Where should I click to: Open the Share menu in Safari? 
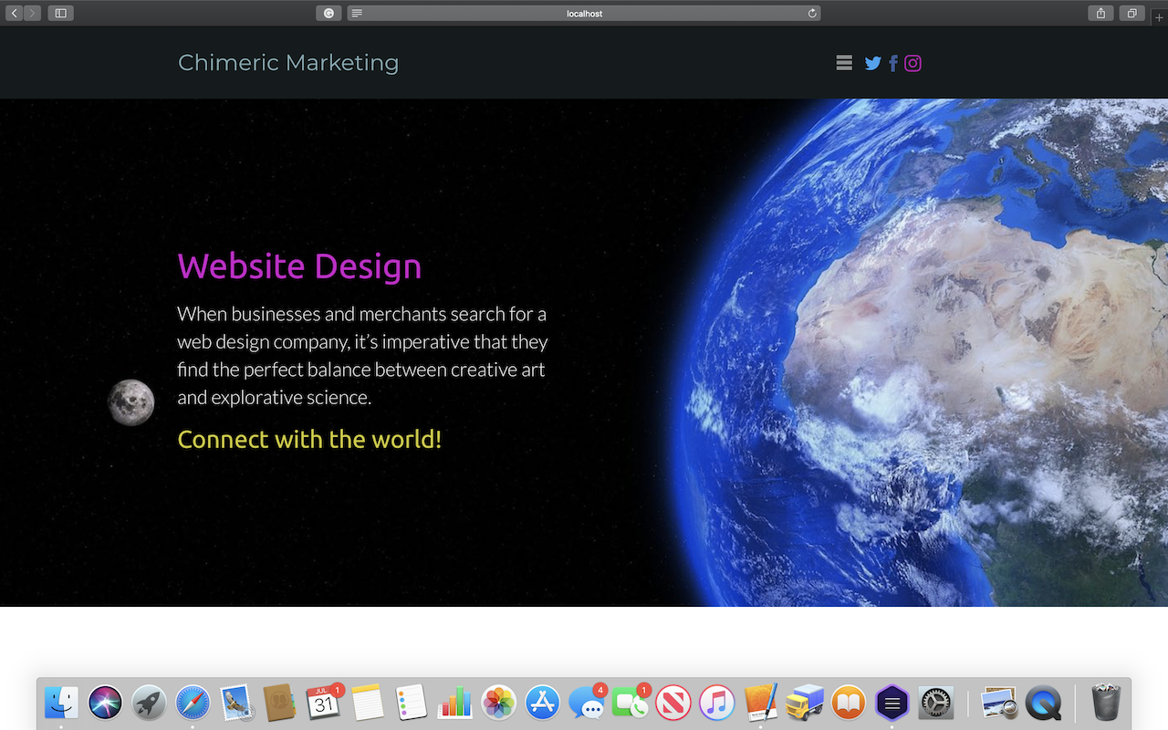[x=1101, y=13]
